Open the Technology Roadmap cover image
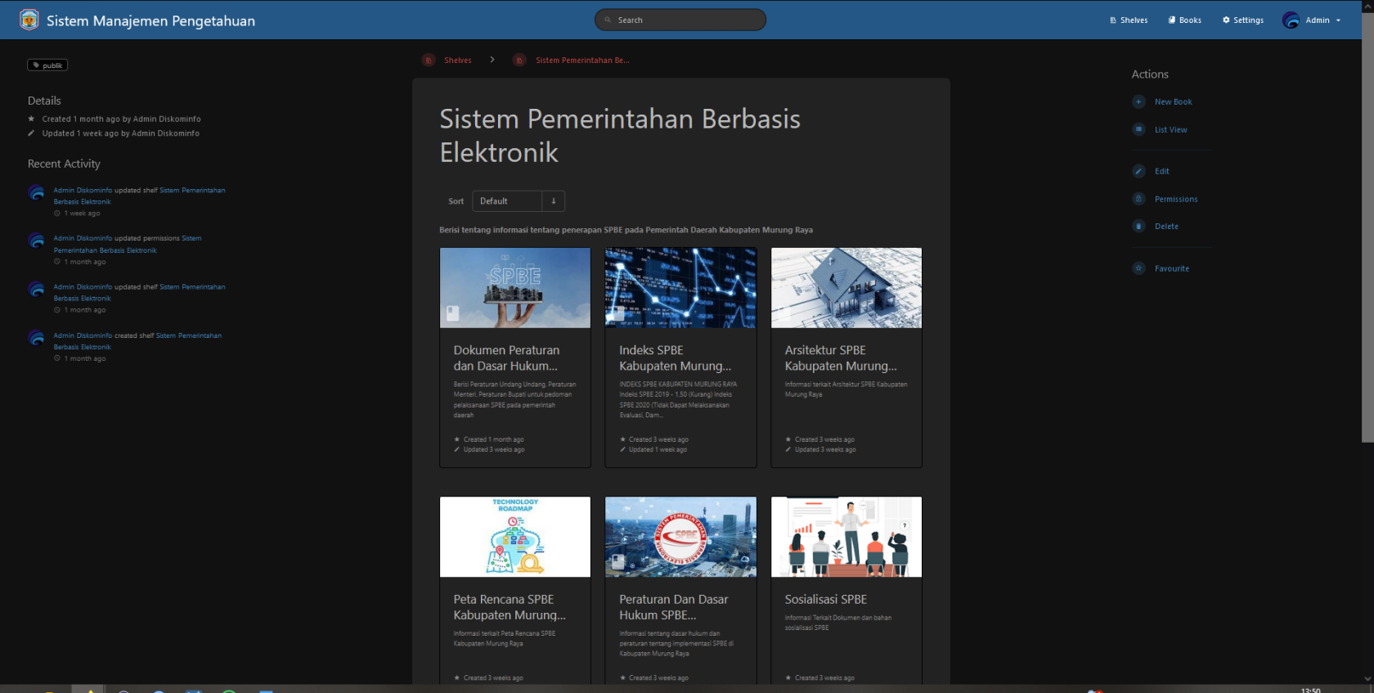 point(515,537)
